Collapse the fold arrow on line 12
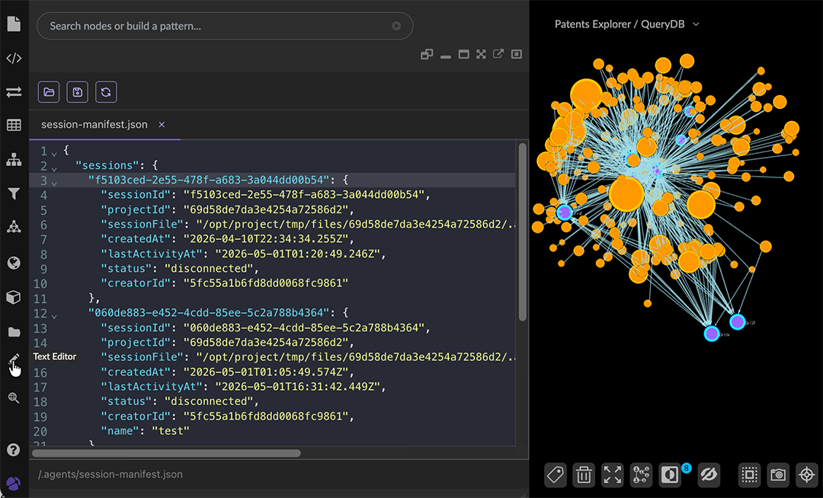 (x=54, y=316)
